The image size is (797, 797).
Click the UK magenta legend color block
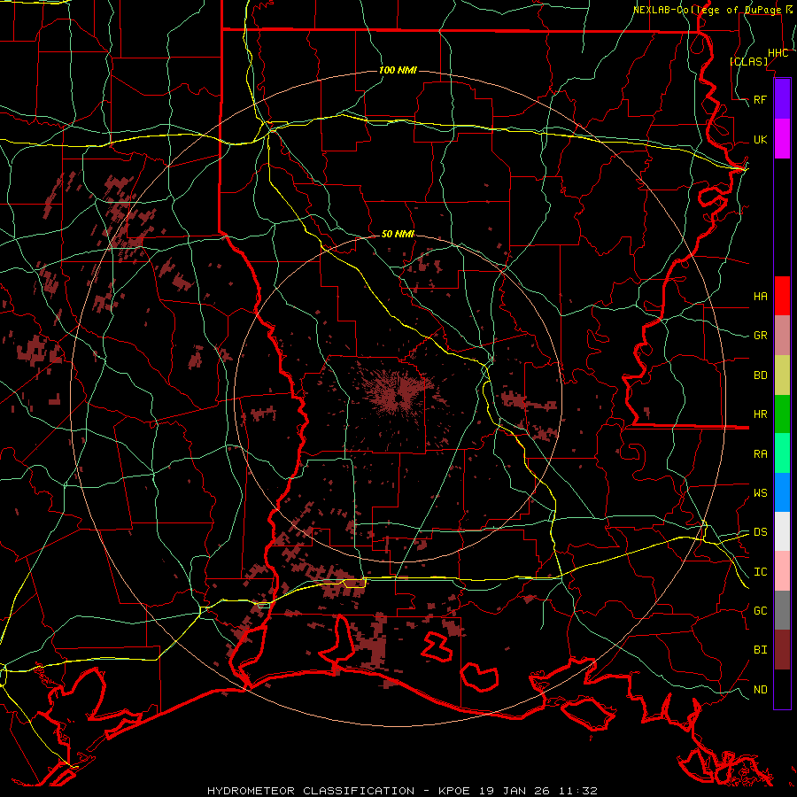click(782, 139)
